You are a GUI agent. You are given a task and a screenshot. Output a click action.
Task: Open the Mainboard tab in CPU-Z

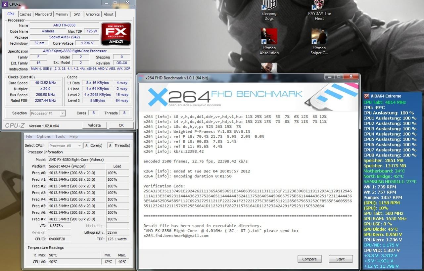[x=43, y=14]
